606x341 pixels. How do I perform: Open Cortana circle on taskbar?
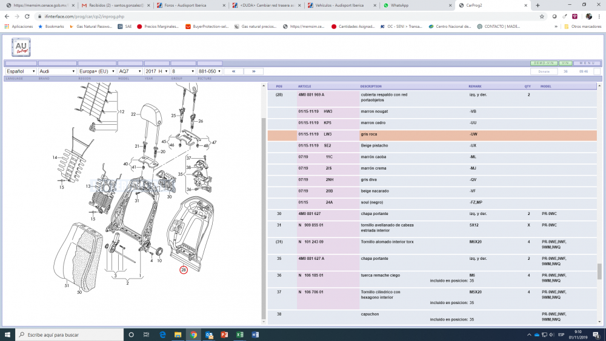131,335
